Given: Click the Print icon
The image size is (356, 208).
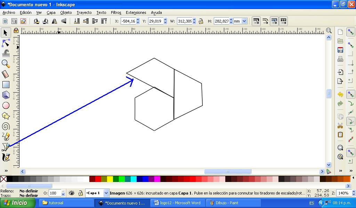Looking at the screenshot, I should [x=340, y=59].
